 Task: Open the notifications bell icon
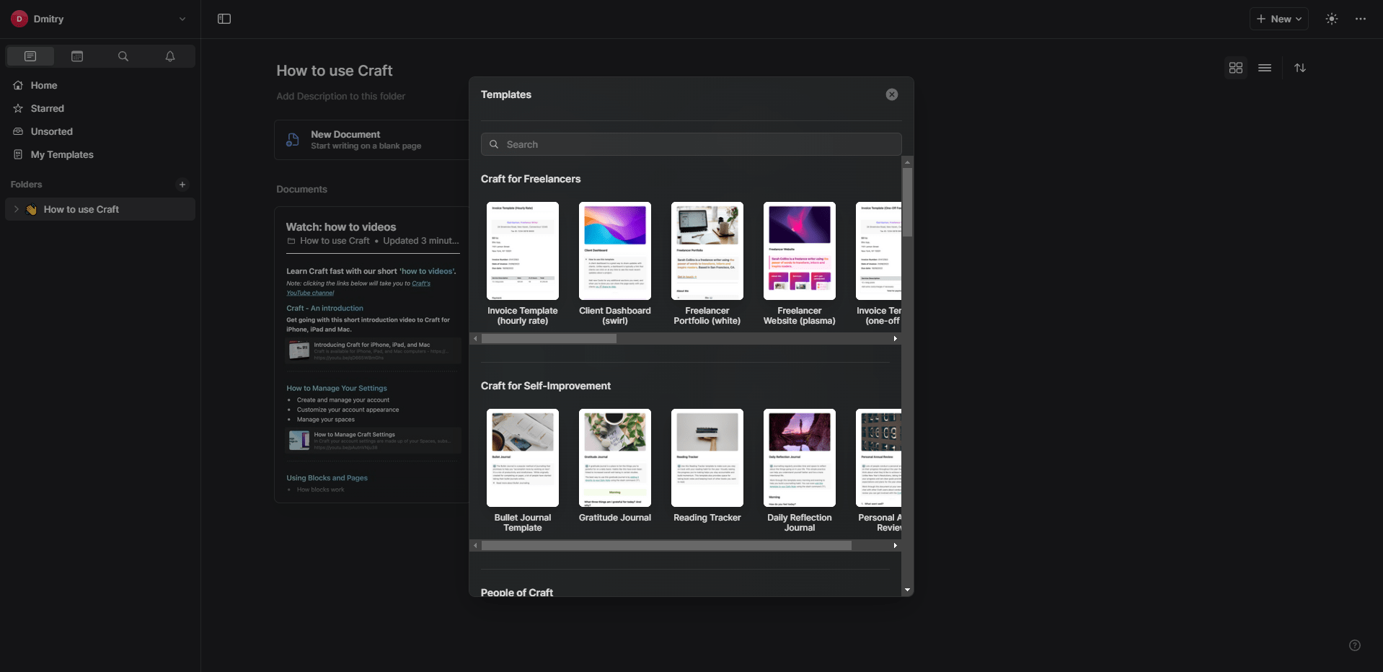[x=170, y=56]
